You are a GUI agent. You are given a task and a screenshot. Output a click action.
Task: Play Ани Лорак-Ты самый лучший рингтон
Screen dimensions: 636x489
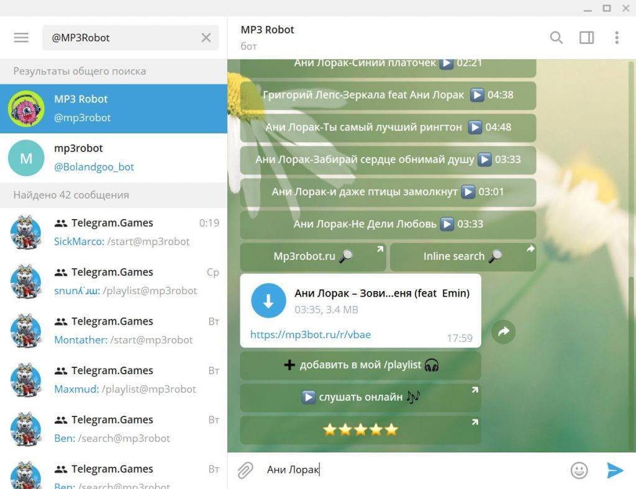pos(388,128)
